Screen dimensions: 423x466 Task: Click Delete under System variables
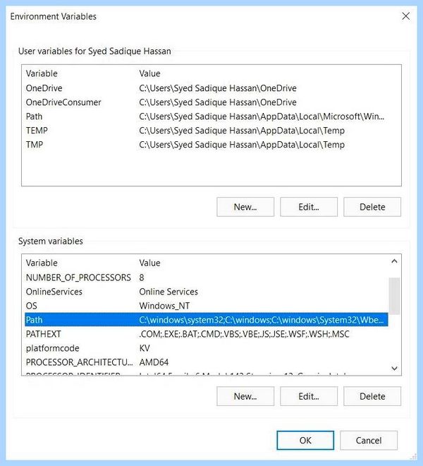pyautogui.click(x=372, y=396)
